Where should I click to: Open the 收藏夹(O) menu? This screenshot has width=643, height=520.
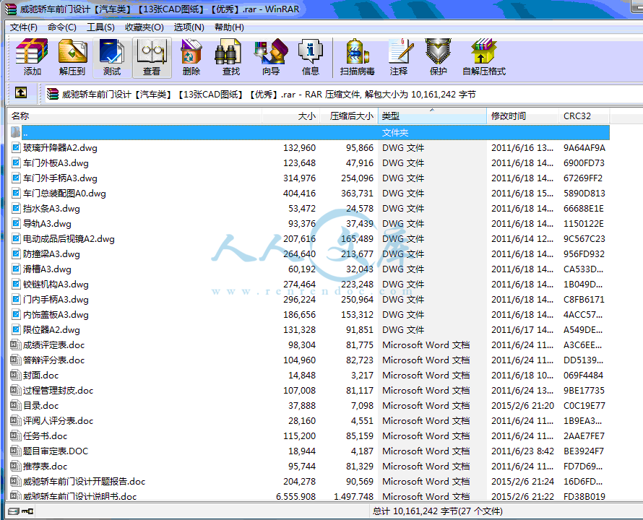click(144, 27)
